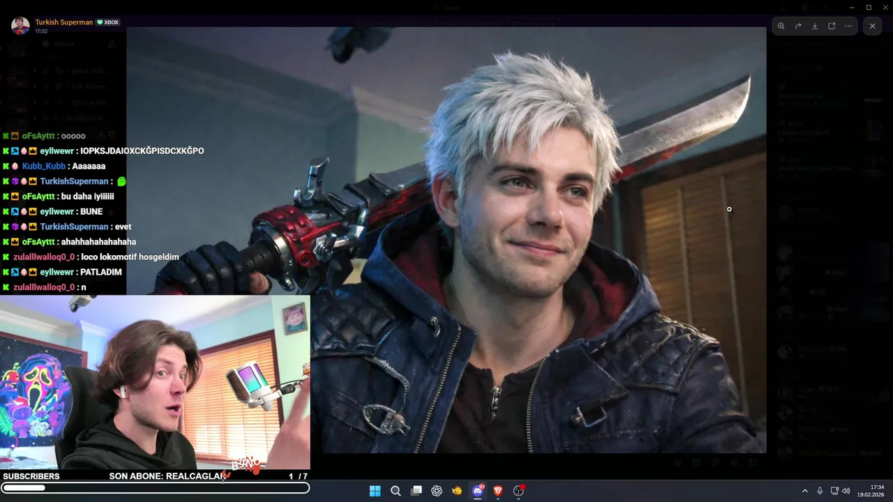This screenshot has width=893, height=502.
Task: Click the XBOX server tag badge
Action: coord(108,22)
